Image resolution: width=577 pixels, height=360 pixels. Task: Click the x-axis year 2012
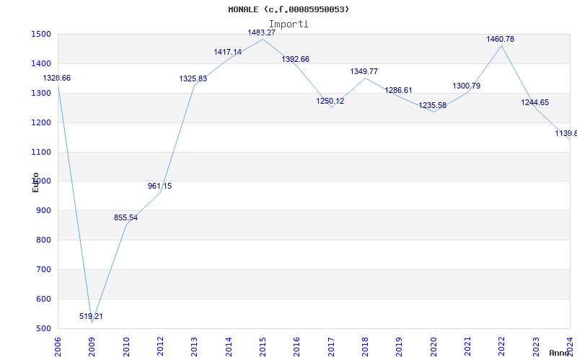click(x=160, y=347)
